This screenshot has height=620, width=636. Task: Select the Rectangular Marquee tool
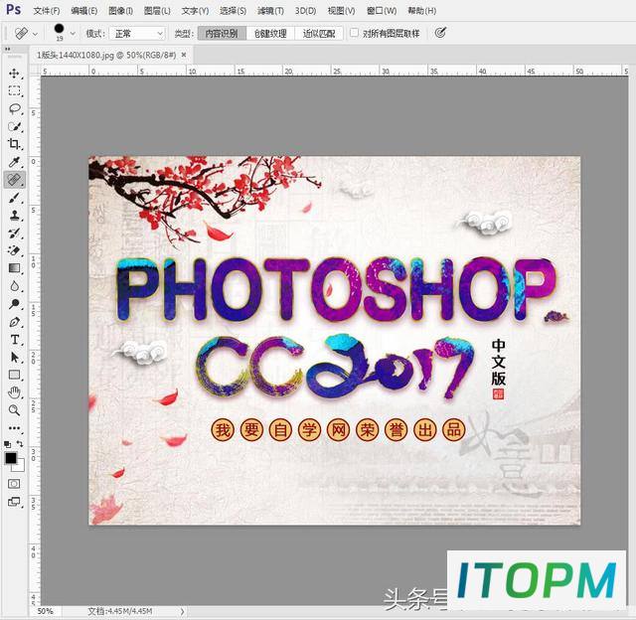(x=15, y=90)
